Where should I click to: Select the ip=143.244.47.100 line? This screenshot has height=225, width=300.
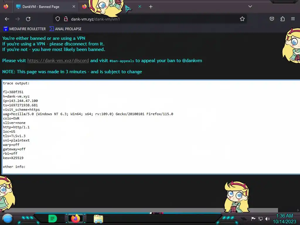[x=20, y=101]
